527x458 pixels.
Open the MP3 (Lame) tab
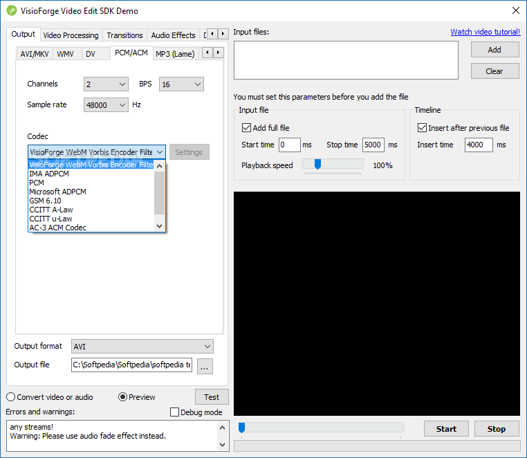(x=175, y=54)
